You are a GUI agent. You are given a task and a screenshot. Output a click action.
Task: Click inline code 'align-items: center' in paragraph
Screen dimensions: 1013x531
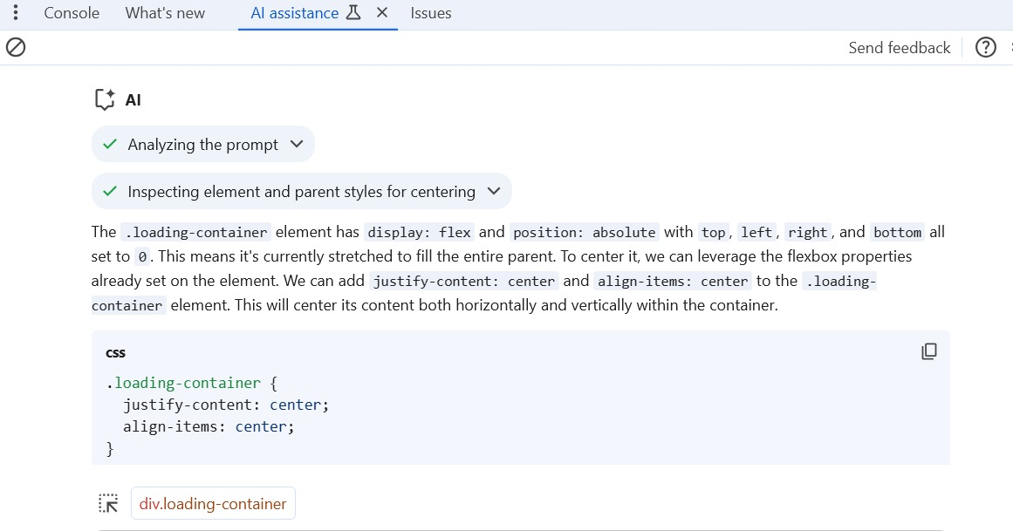click(x=673, y=282)
